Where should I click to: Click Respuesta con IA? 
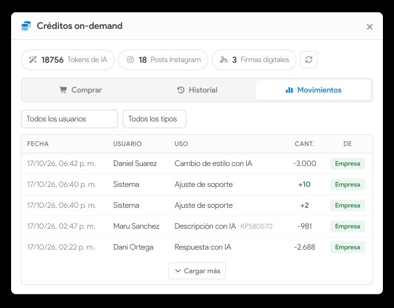203,247
